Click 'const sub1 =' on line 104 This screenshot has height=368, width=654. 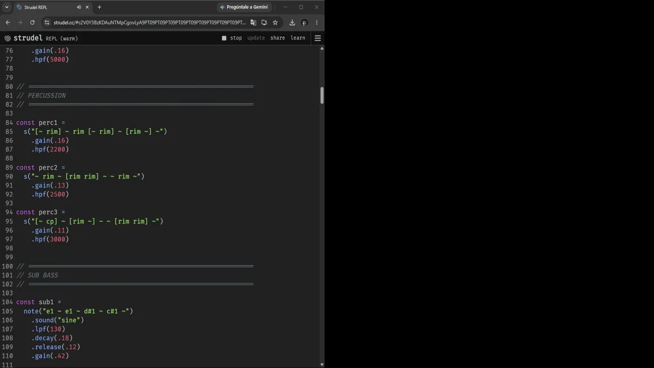pos(39,302)
